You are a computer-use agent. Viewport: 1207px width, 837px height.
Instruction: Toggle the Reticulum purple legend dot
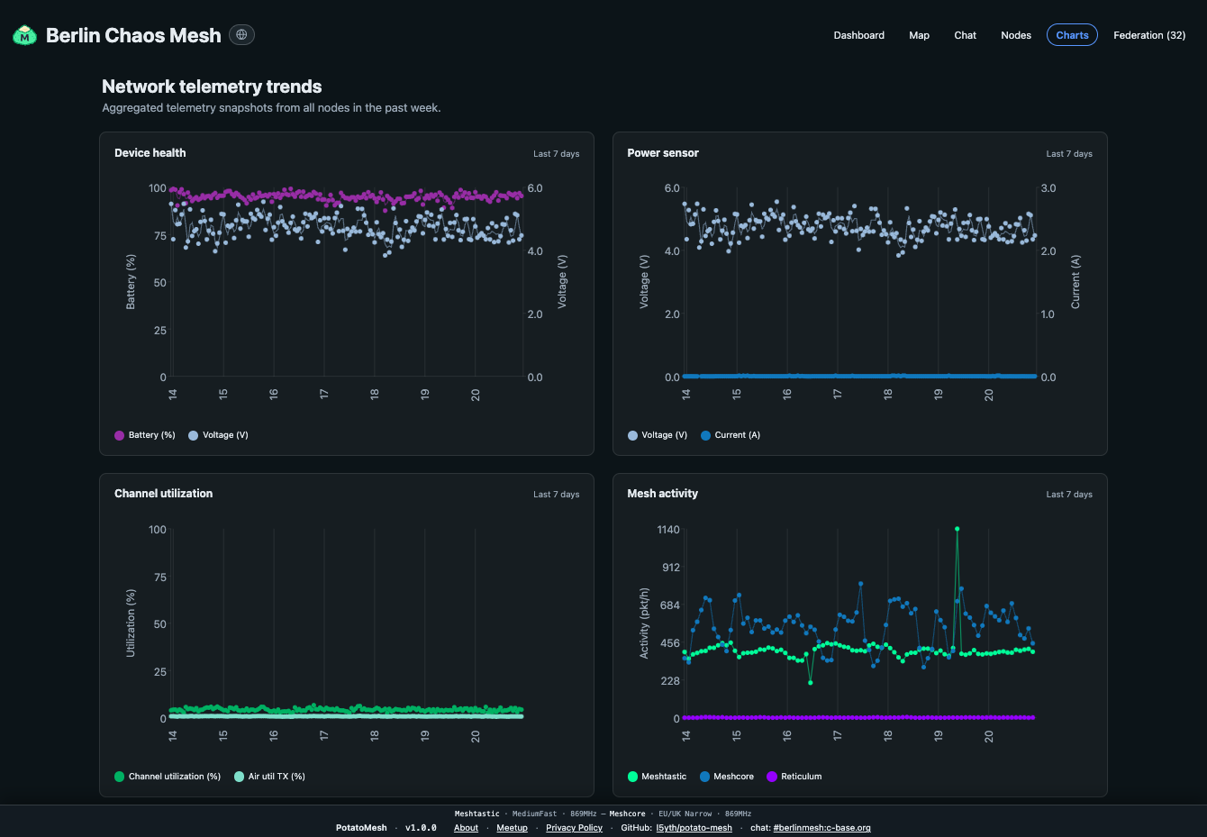[x=772, y=777]
